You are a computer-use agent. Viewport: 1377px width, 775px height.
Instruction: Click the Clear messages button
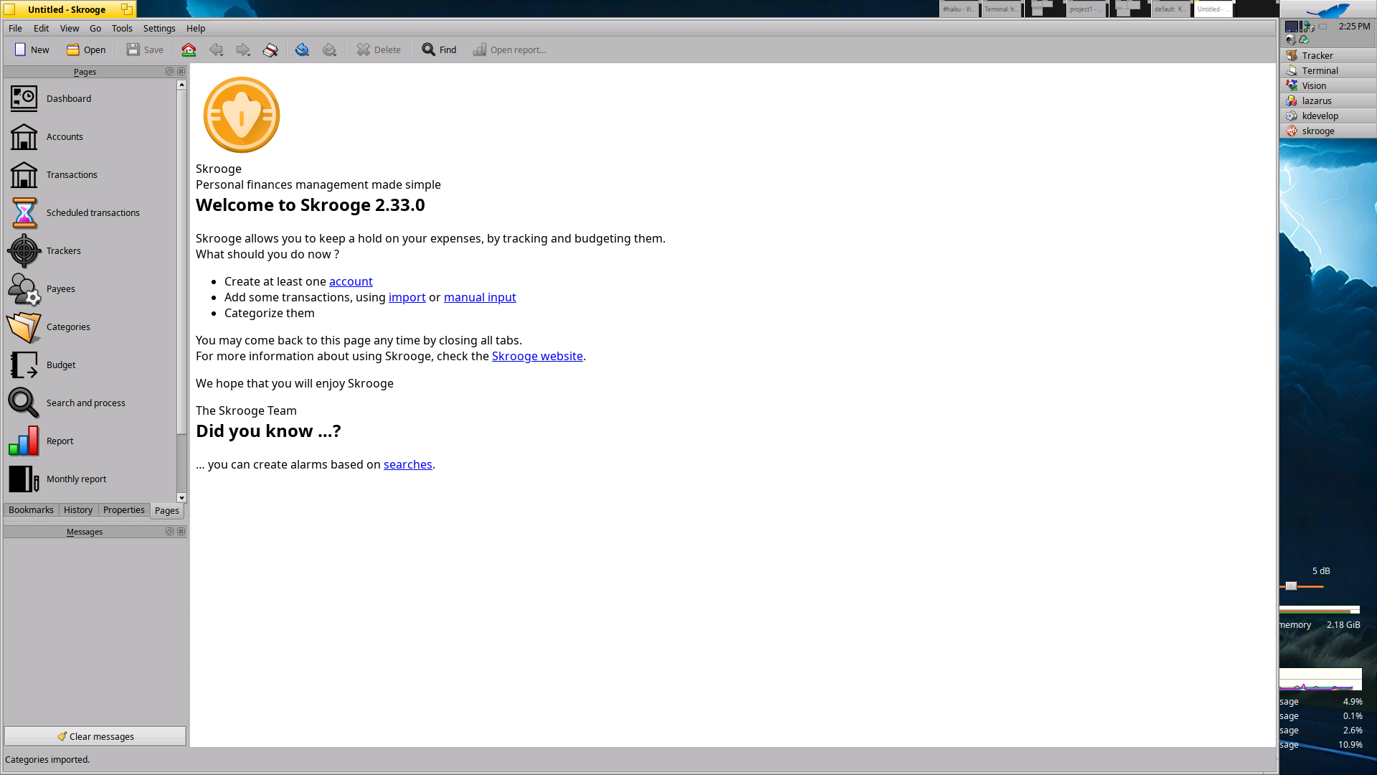click(x=95, y=736)
